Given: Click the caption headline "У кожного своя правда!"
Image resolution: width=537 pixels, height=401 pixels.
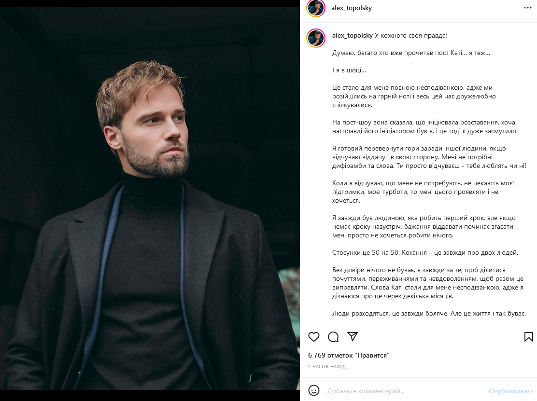Looking at the screenshot, I should point(407,36).
